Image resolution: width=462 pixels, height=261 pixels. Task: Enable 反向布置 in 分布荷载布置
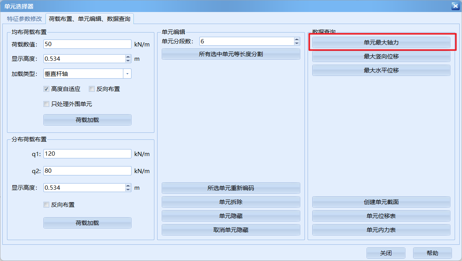[47, 205]
